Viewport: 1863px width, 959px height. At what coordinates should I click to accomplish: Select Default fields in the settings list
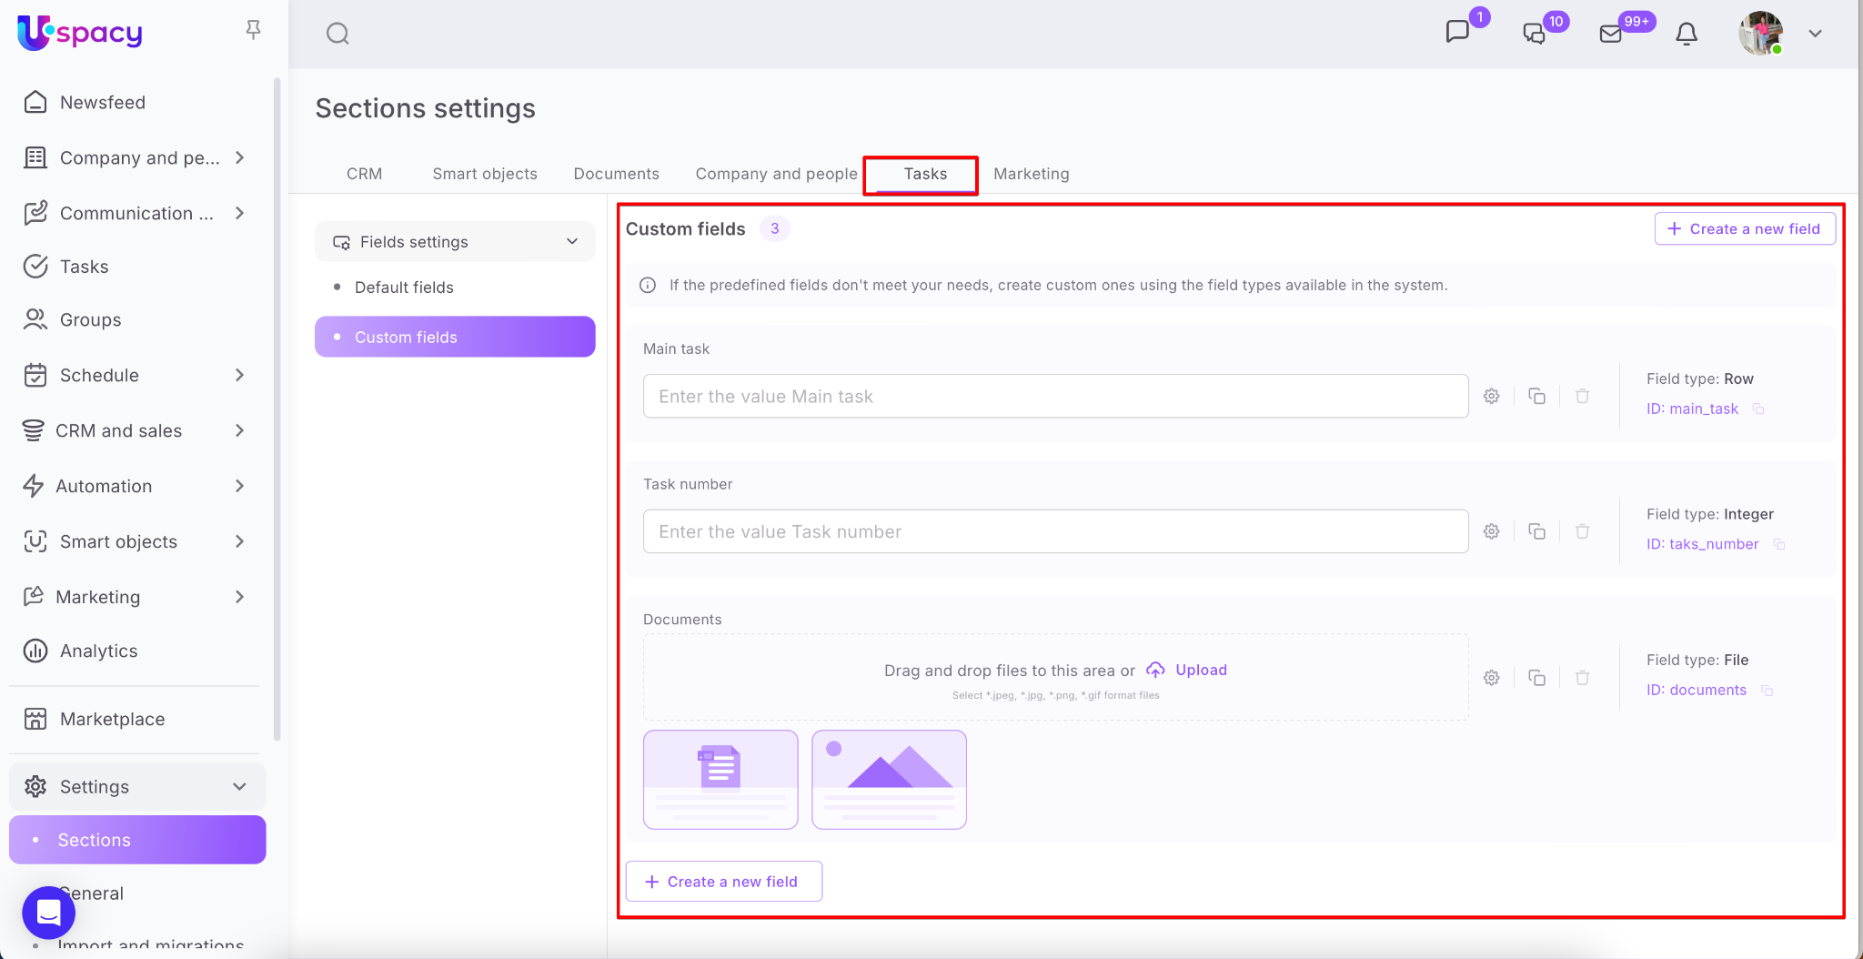[404, 288]
